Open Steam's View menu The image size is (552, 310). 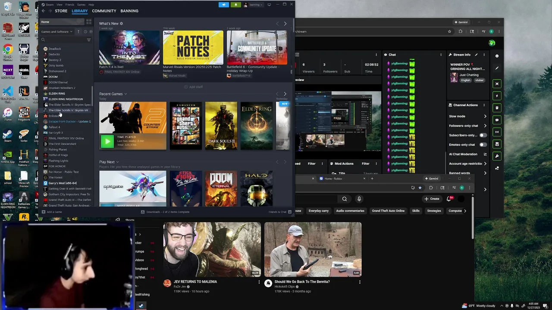59,5
